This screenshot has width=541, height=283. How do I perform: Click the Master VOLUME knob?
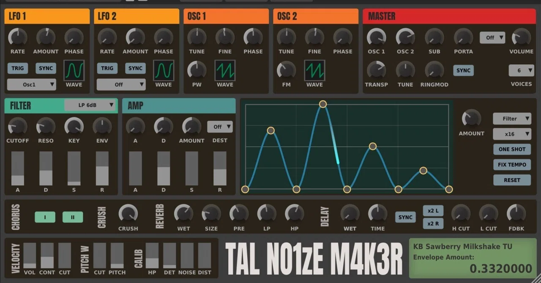point(522,37)
